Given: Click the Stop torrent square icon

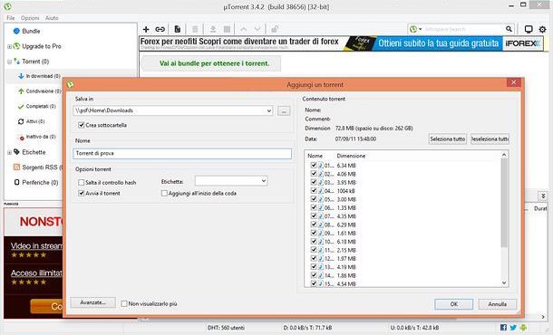Looking at the screenshot, I should tap(228, 29).
